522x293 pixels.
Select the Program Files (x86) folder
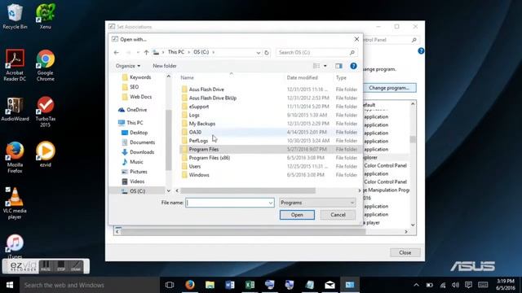(x=210, y=158)
